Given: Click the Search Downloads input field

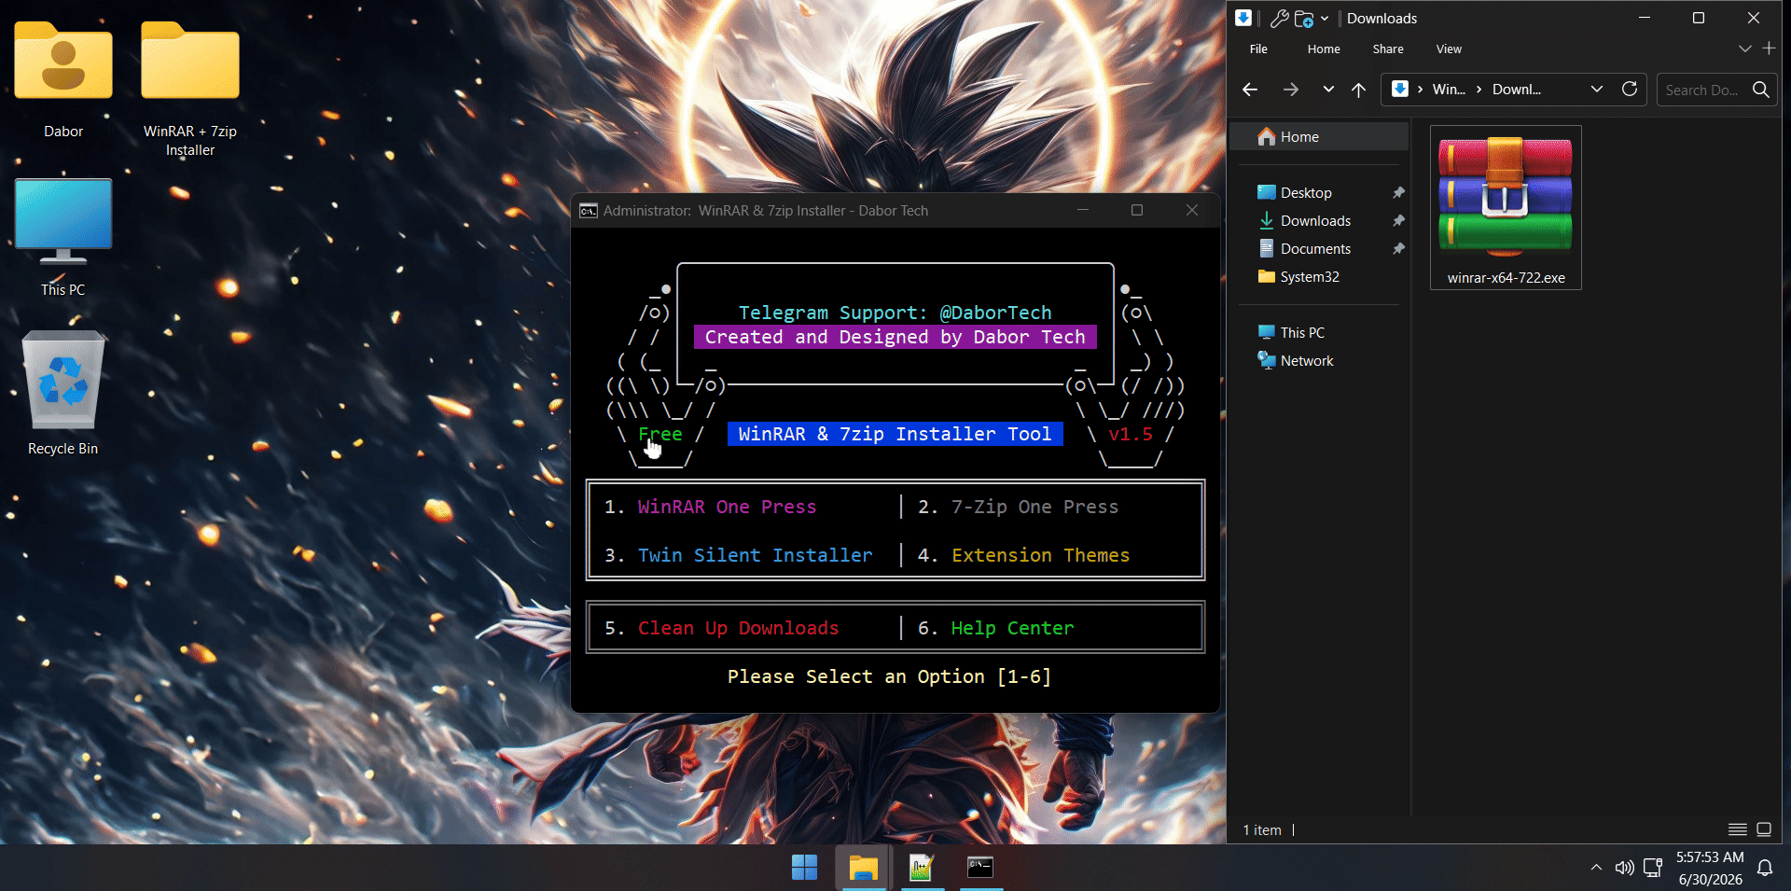Looking at the screenshot, I should [x=1702, y=90].
